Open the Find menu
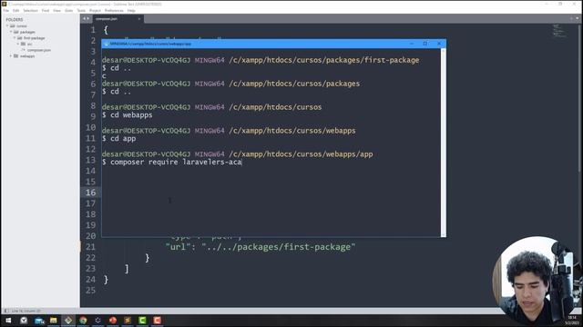The image size is (583, 327). coord(46,11)
